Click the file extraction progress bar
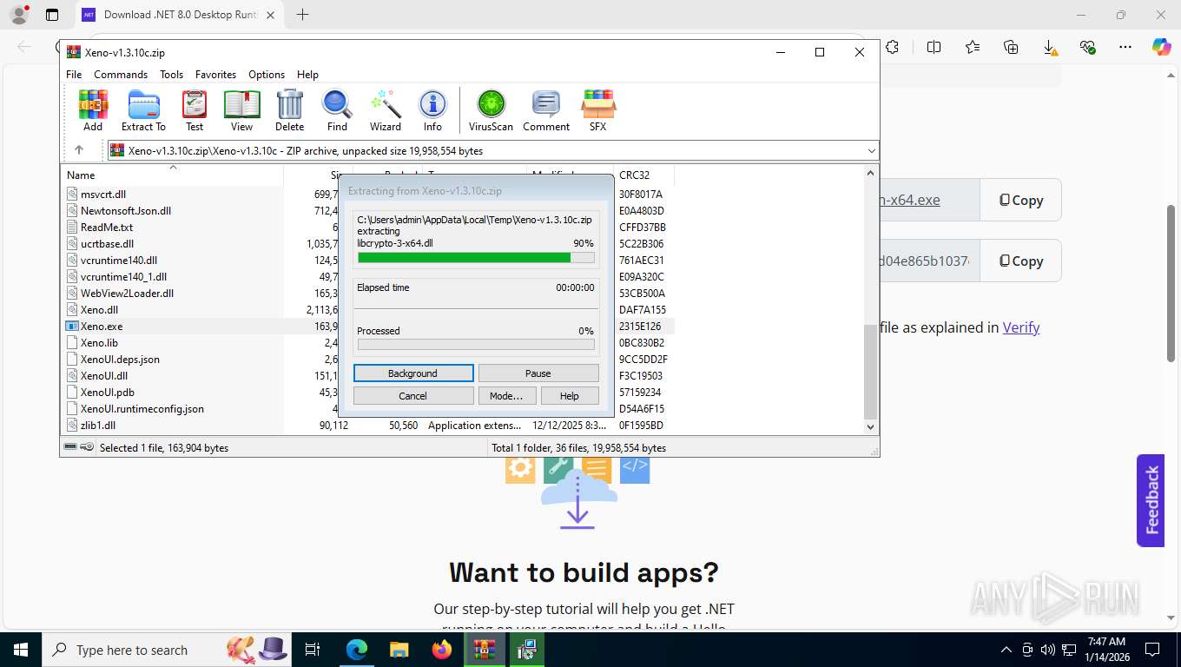Viewport: 1181px width, 667px height. coord(476,258)
